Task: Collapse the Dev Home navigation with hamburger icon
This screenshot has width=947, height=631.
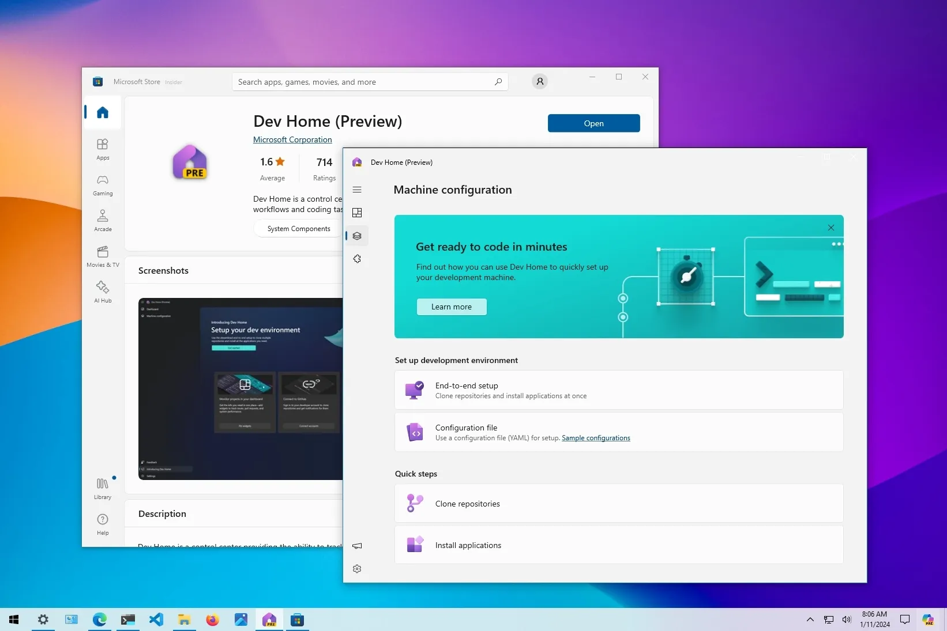Action: [357, 190]
